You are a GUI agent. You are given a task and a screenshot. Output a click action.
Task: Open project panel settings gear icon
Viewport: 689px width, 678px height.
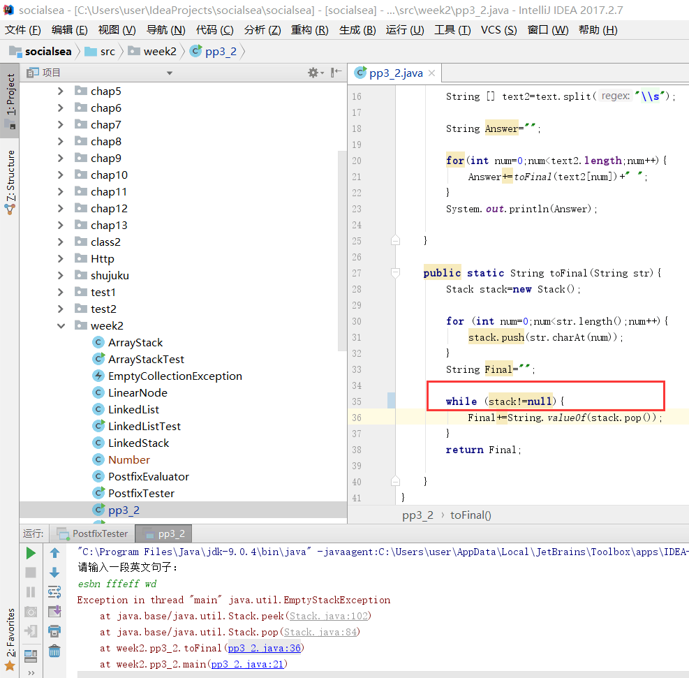point(313,73)
